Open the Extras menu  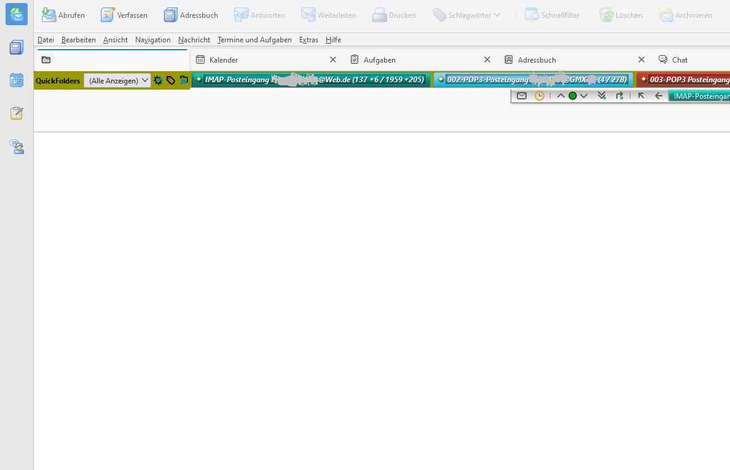coord(308,40)
